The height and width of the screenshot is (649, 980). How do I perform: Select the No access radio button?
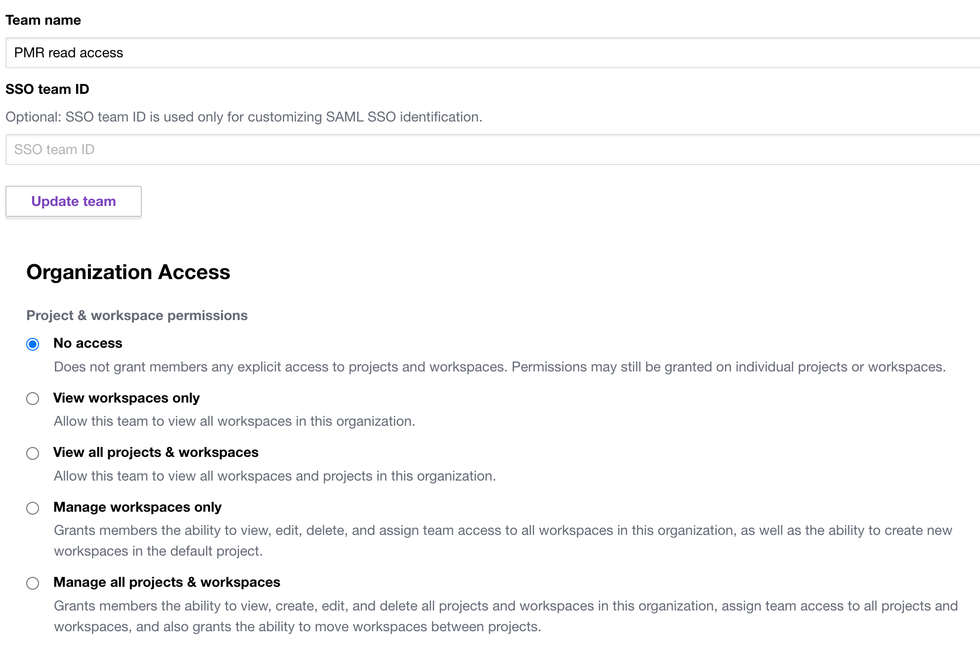pyautogui.click(x=33, y=344)
